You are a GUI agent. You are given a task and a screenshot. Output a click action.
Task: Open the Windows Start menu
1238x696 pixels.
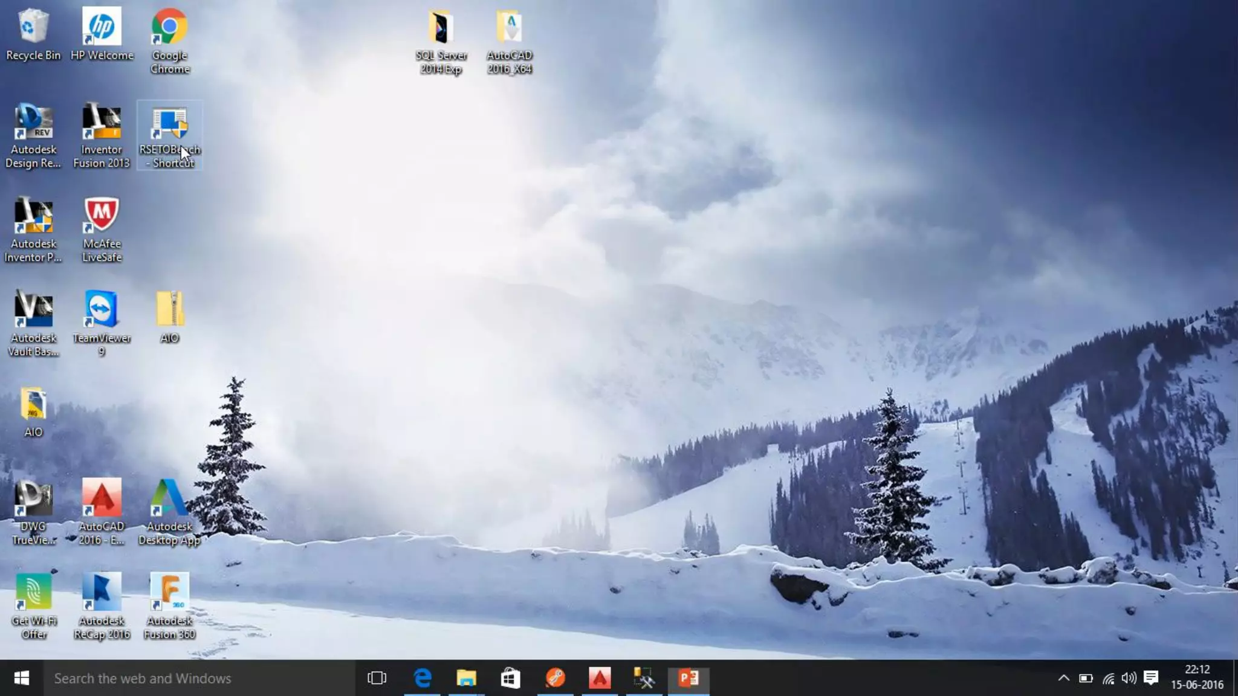coord(21,678)
